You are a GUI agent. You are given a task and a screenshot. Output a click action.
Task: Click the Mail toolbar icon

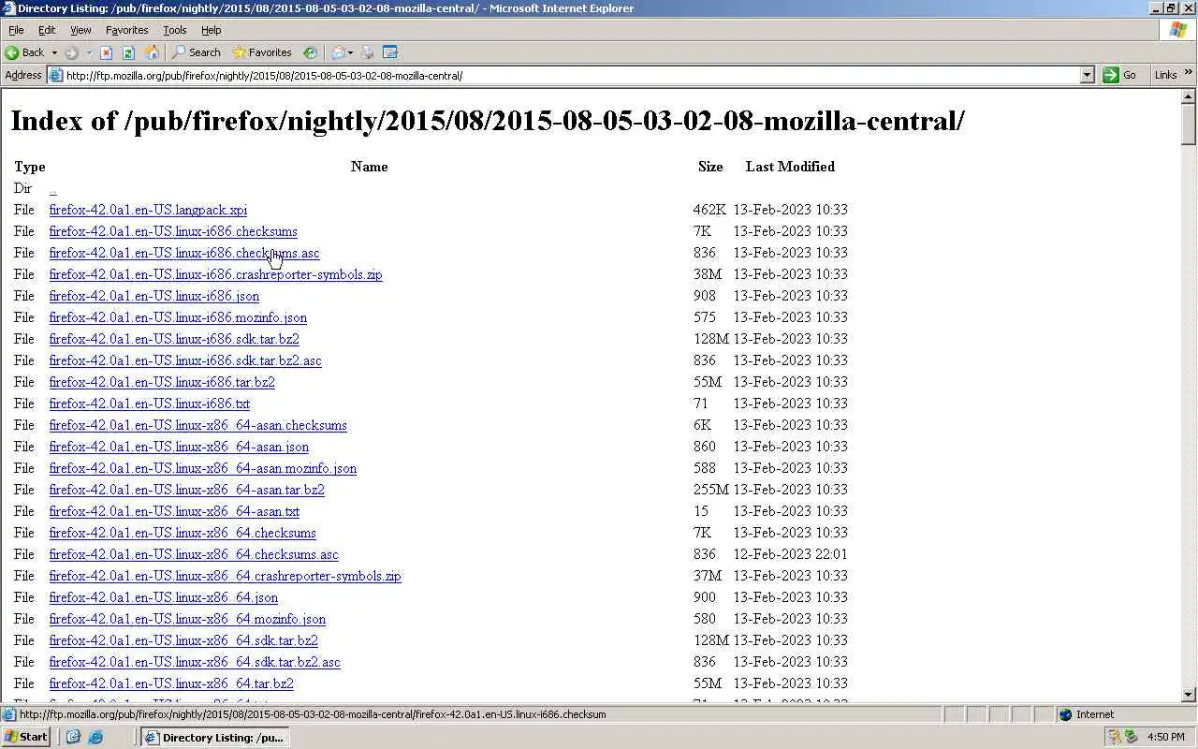tap(339, 52)
